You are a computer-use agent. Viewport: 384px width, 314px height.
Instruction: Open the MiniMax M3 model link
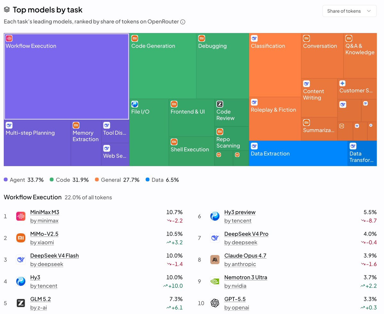pyautogui.click(x=45, y=212)
